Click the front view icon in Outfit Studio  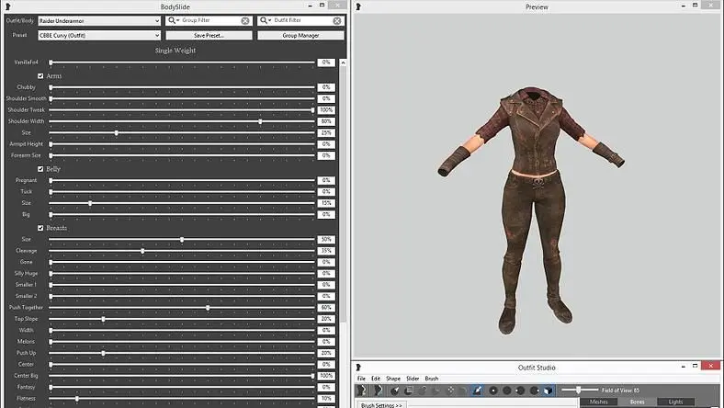pyautogui.click(x=493, y=391)
